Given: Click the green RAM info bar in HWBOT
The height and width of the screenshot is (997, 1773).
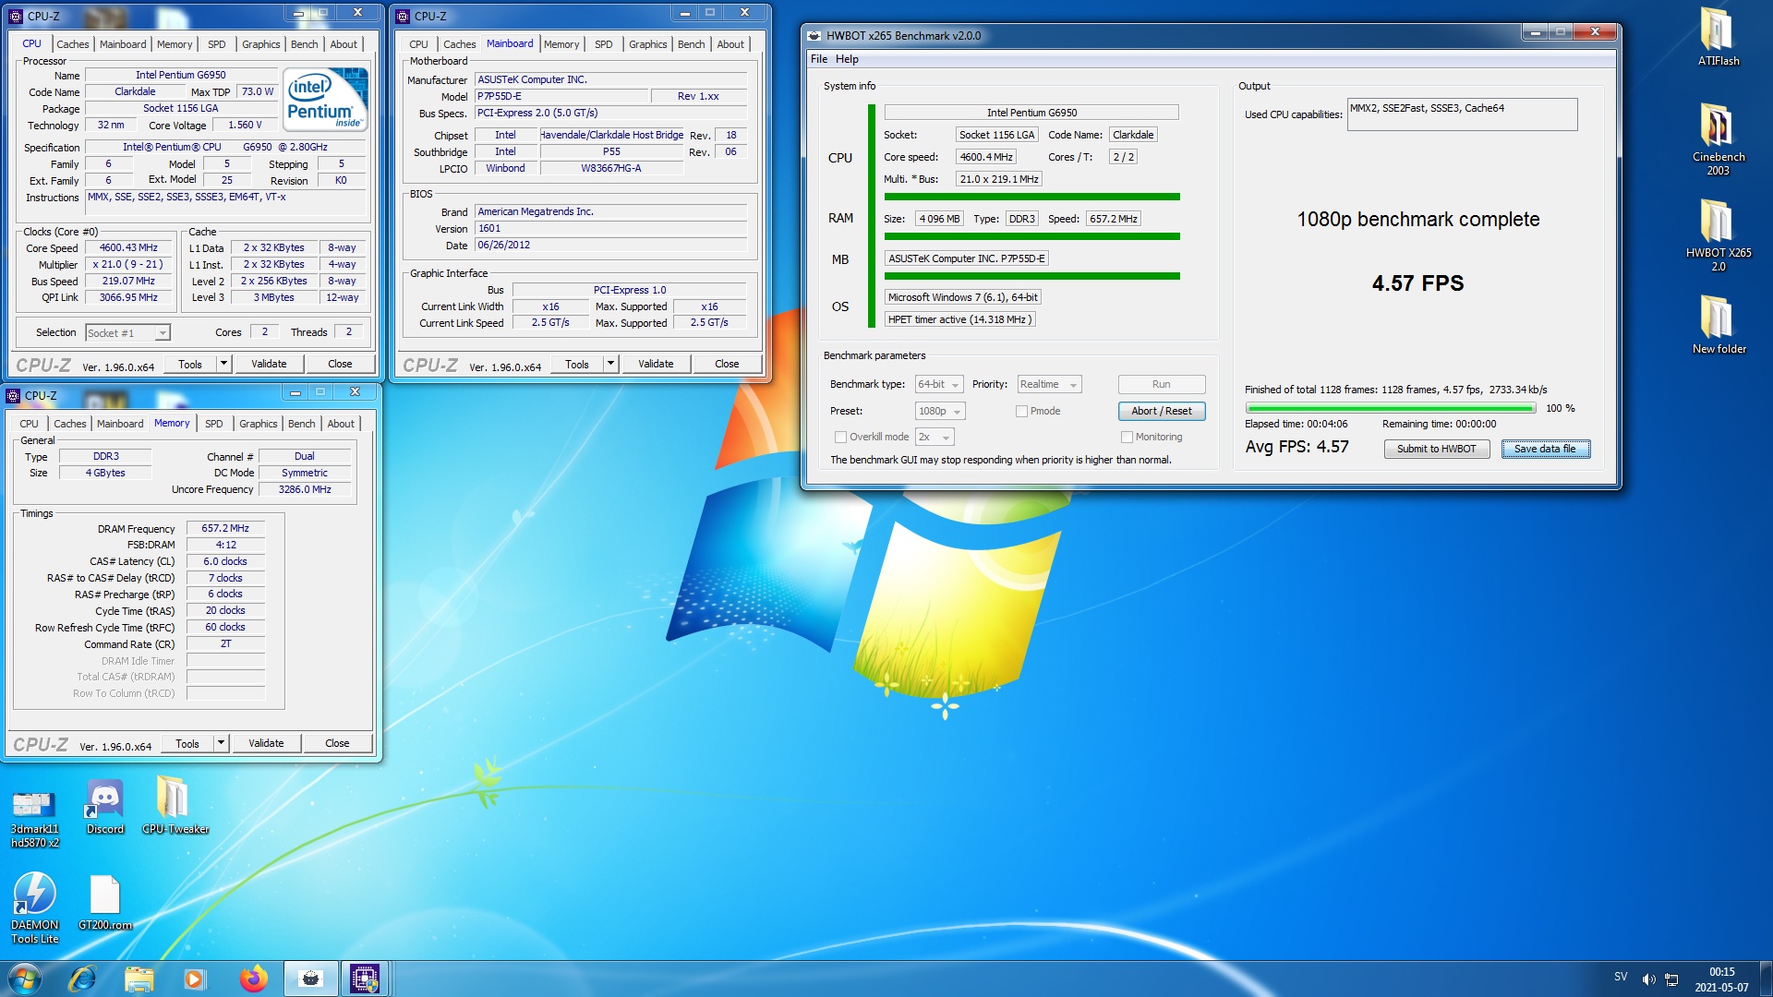Looking at the screenshot, I should point(1031,236).
